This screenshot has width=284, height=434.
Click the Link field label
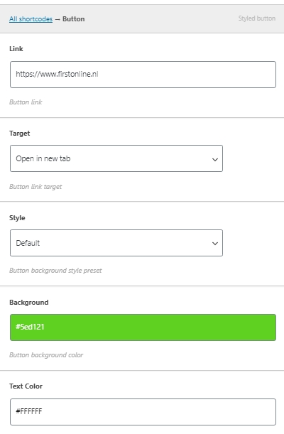16,49
